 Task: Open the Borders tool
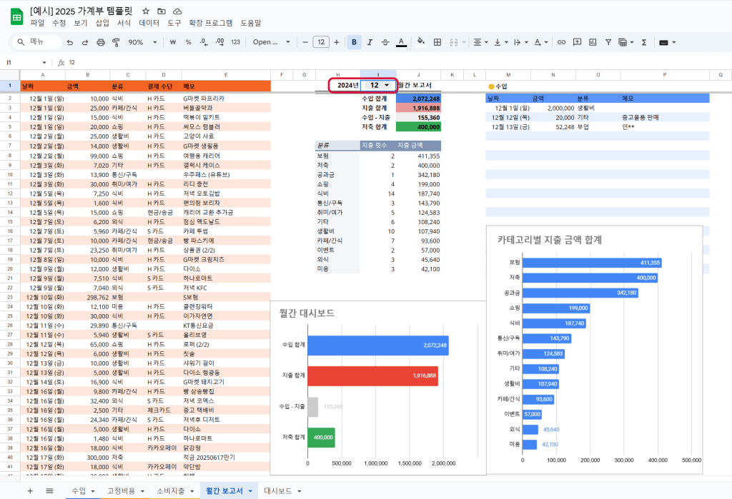(x=437, y=42)
